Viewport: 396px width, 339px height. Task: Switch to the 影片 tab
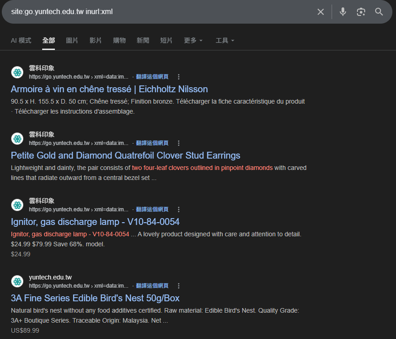[95, 40]
